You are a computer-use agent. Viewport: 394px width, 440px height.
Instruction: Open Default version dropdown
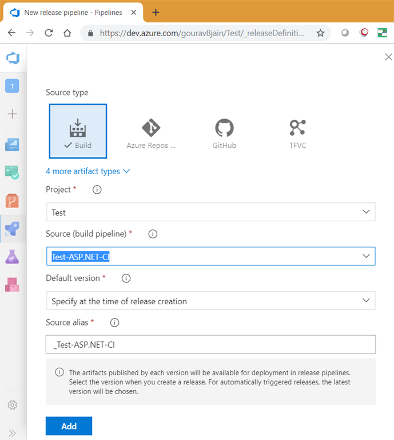click(210, 301)
